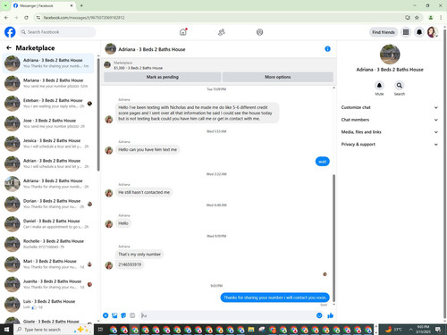The height and width of the screenshot is (335, 447).
Task: Expand Media, files and links section
Action: [x=390, y=132]
